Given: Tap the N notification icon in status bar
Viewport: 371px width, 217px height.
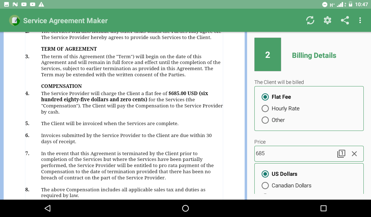Looking at the screenshot, I should (15, 4).
